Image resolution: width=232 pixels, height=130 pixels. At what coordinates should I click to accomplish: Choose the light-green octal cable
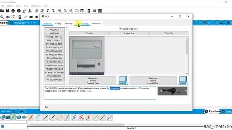click(95, 118)
